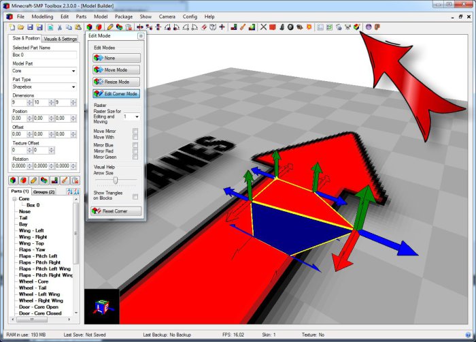Click the Arrow Size slider handle

click(116, 181)
